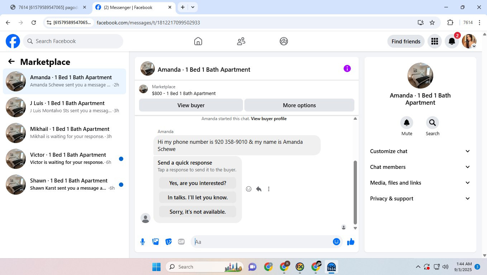Screen dimensions: 487x275
Task: Expand Customize chat section
Action: point(420,151)
